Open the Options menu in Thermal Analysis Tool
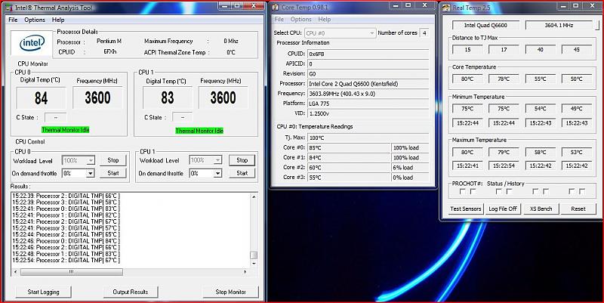Viewport: 604px width, 303px height. pyautogui.click(x=35, y=20)
